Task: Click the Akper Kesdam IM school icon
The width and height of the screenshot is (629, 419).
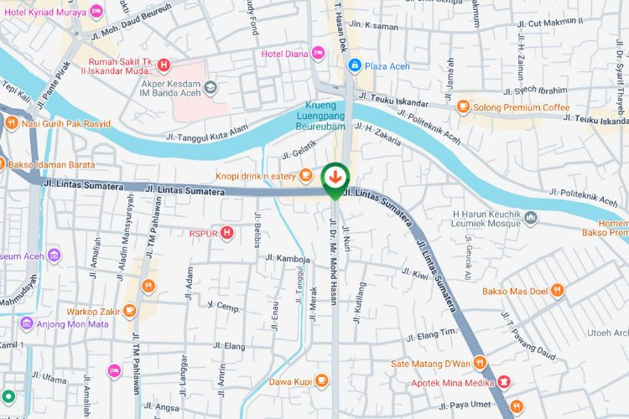Action: click(x=211, y=87)
